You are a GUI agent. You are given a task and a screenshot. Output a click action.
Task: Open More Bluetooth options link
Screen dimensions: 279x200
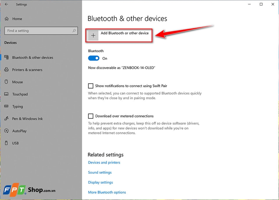(107, 192)
